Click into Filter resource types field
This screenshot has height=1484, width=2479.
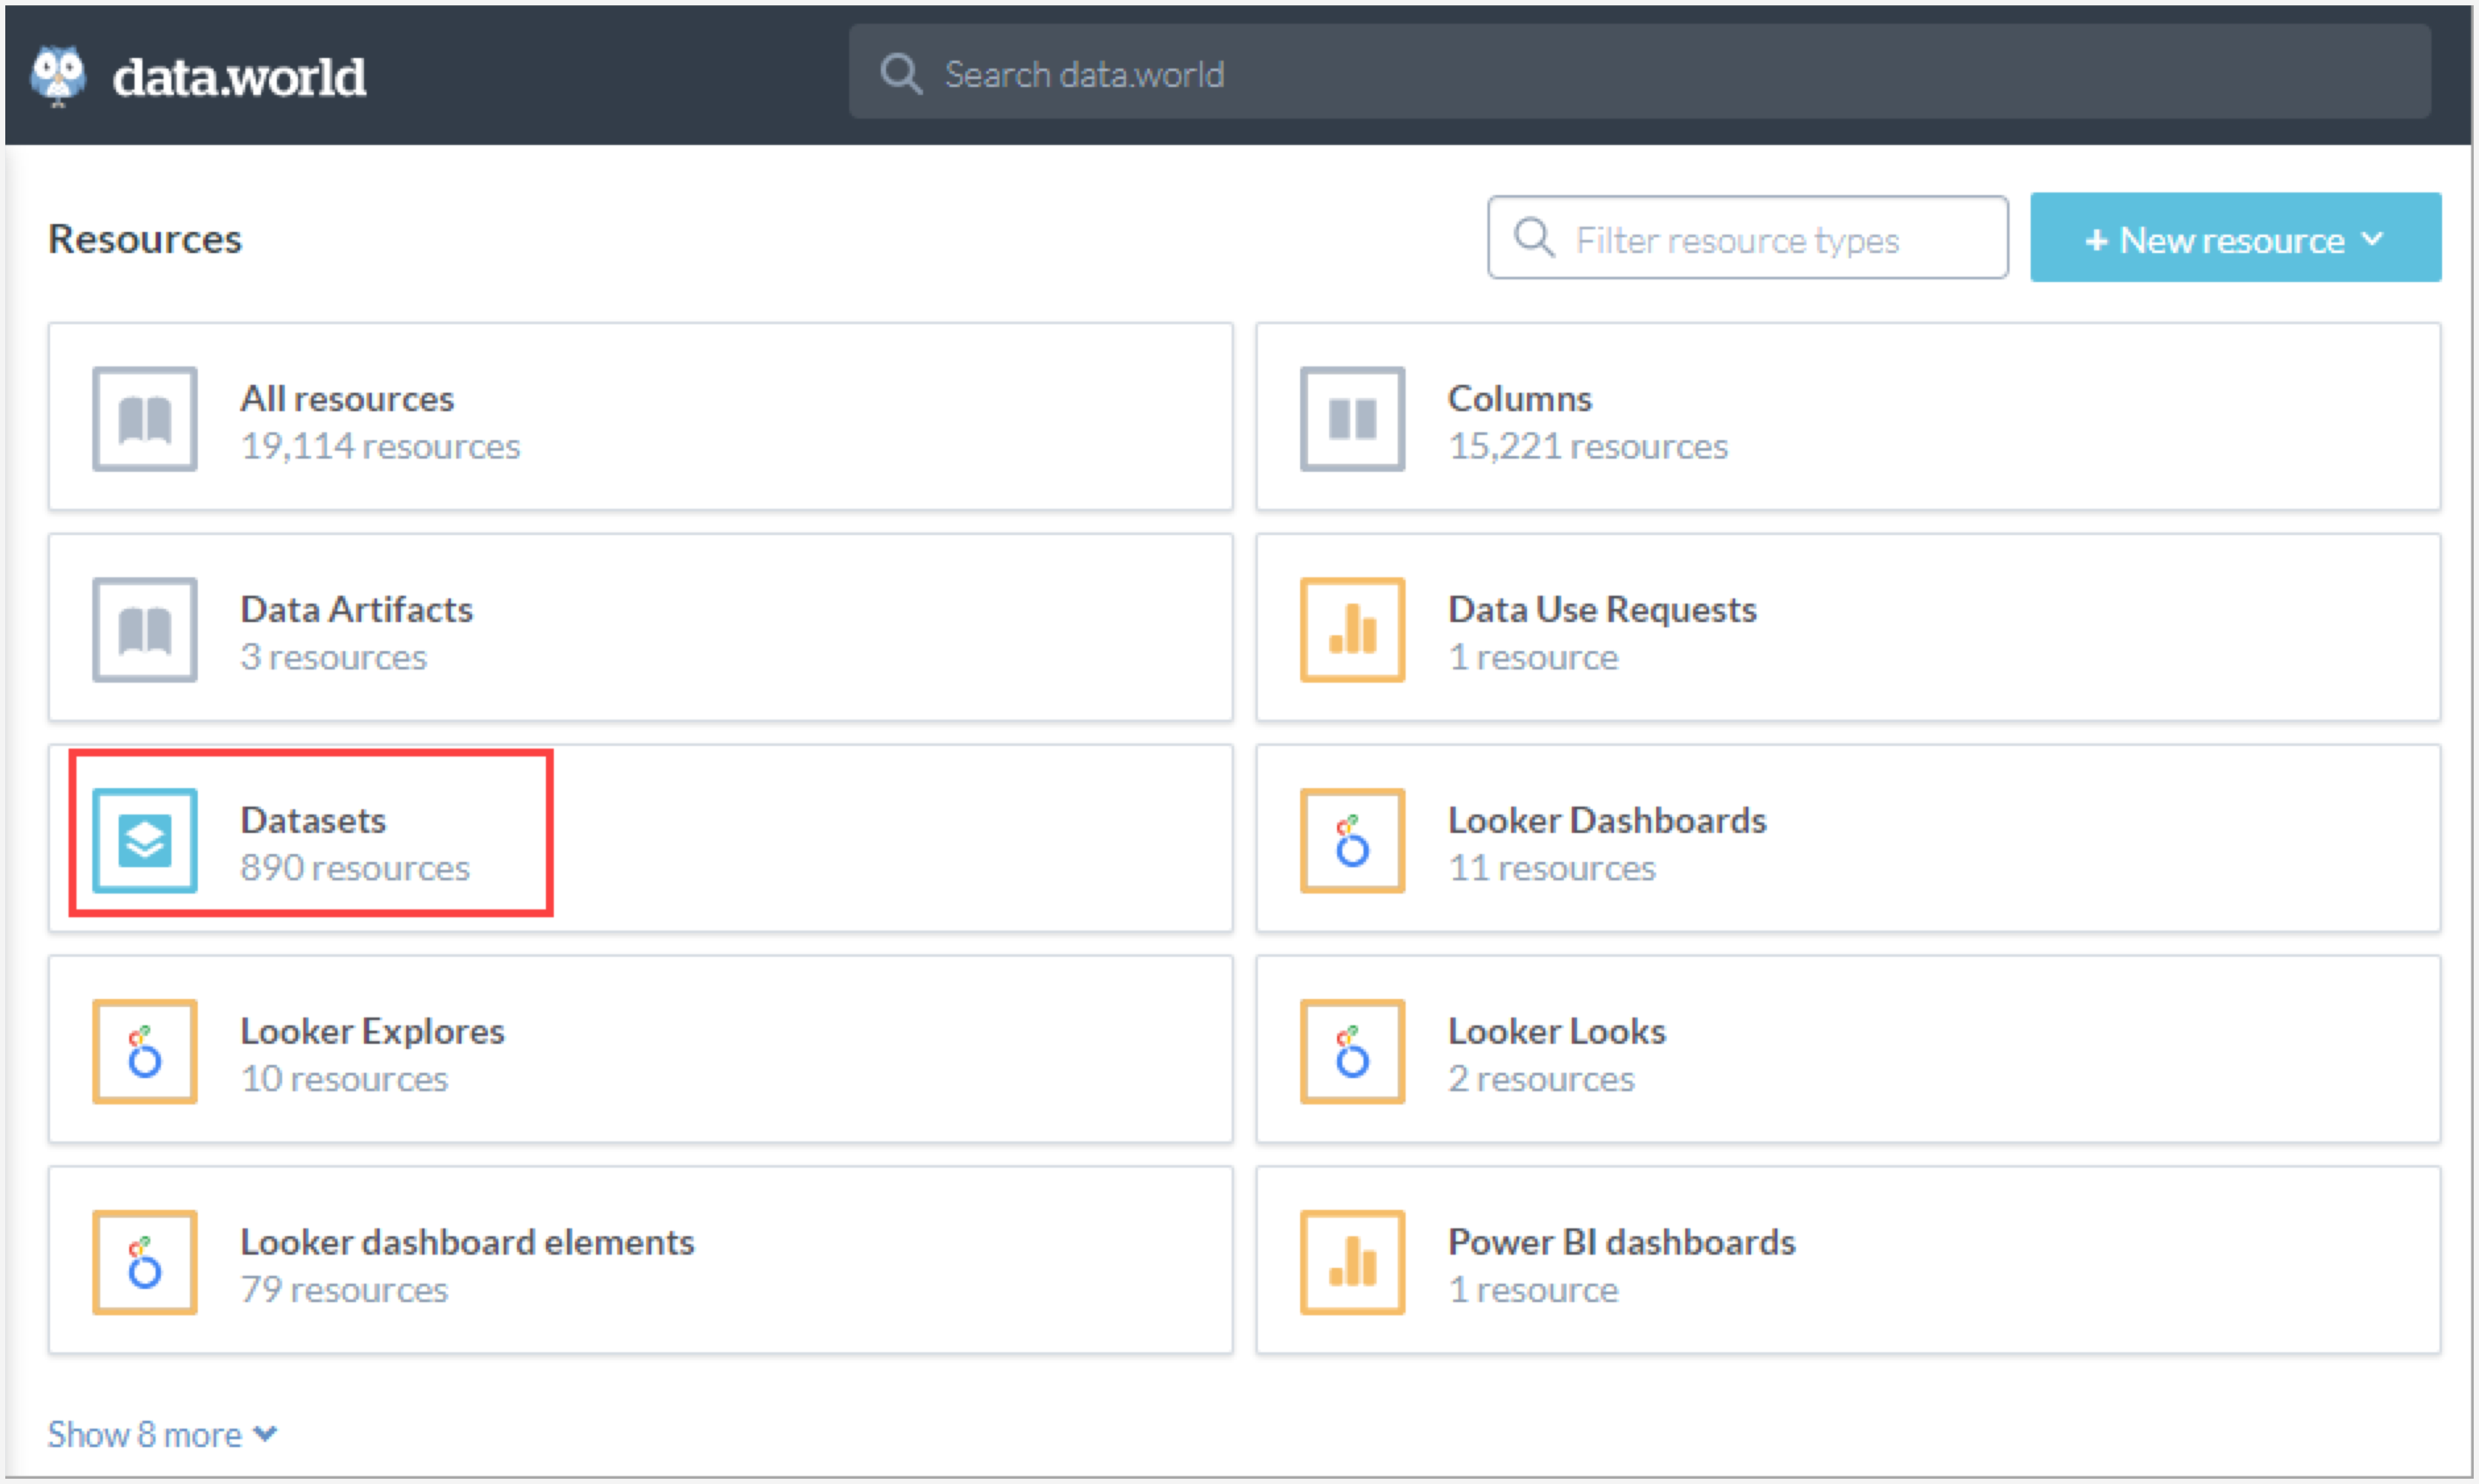(x=1747, y=238)
